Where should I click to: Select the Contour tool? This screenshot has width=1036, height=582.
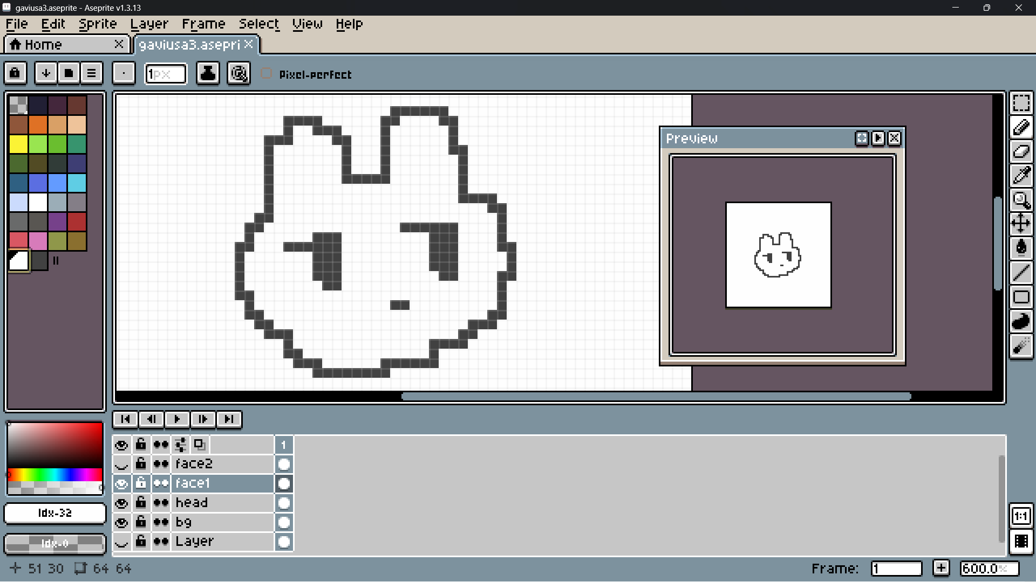pyautogui.click(x=1021, y=322)
